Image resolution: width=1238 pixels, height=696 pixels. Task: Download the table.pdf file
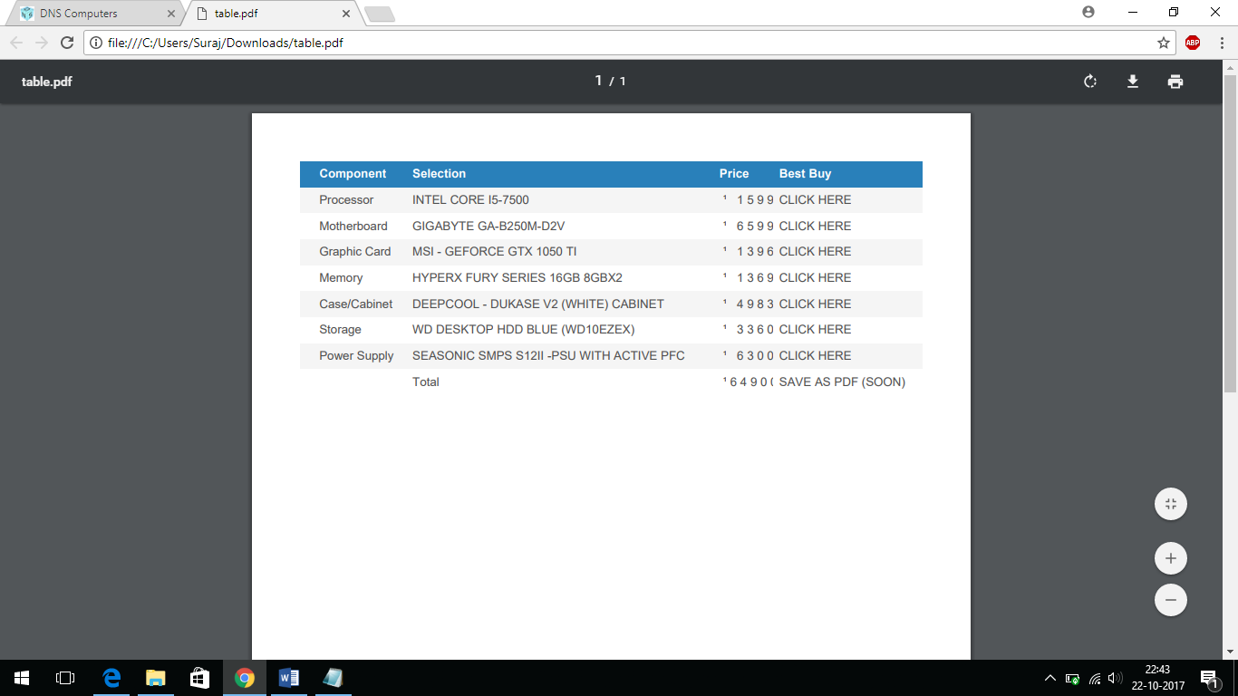pyautogui.click(x=1133, y=82)
